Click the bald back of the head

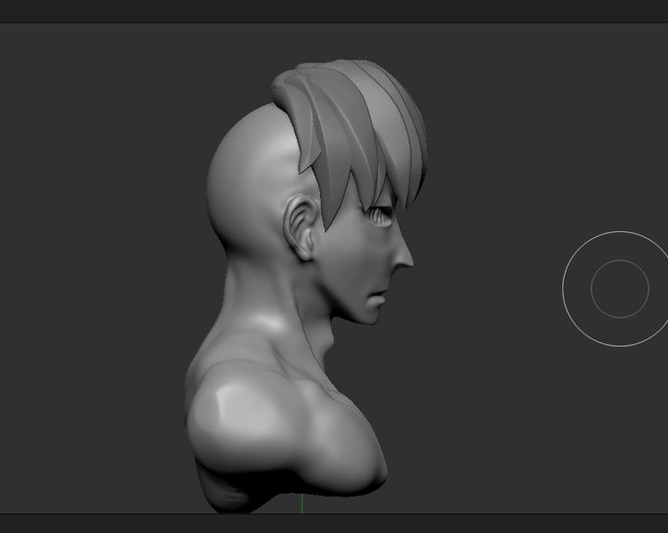(x=251, y=179)
